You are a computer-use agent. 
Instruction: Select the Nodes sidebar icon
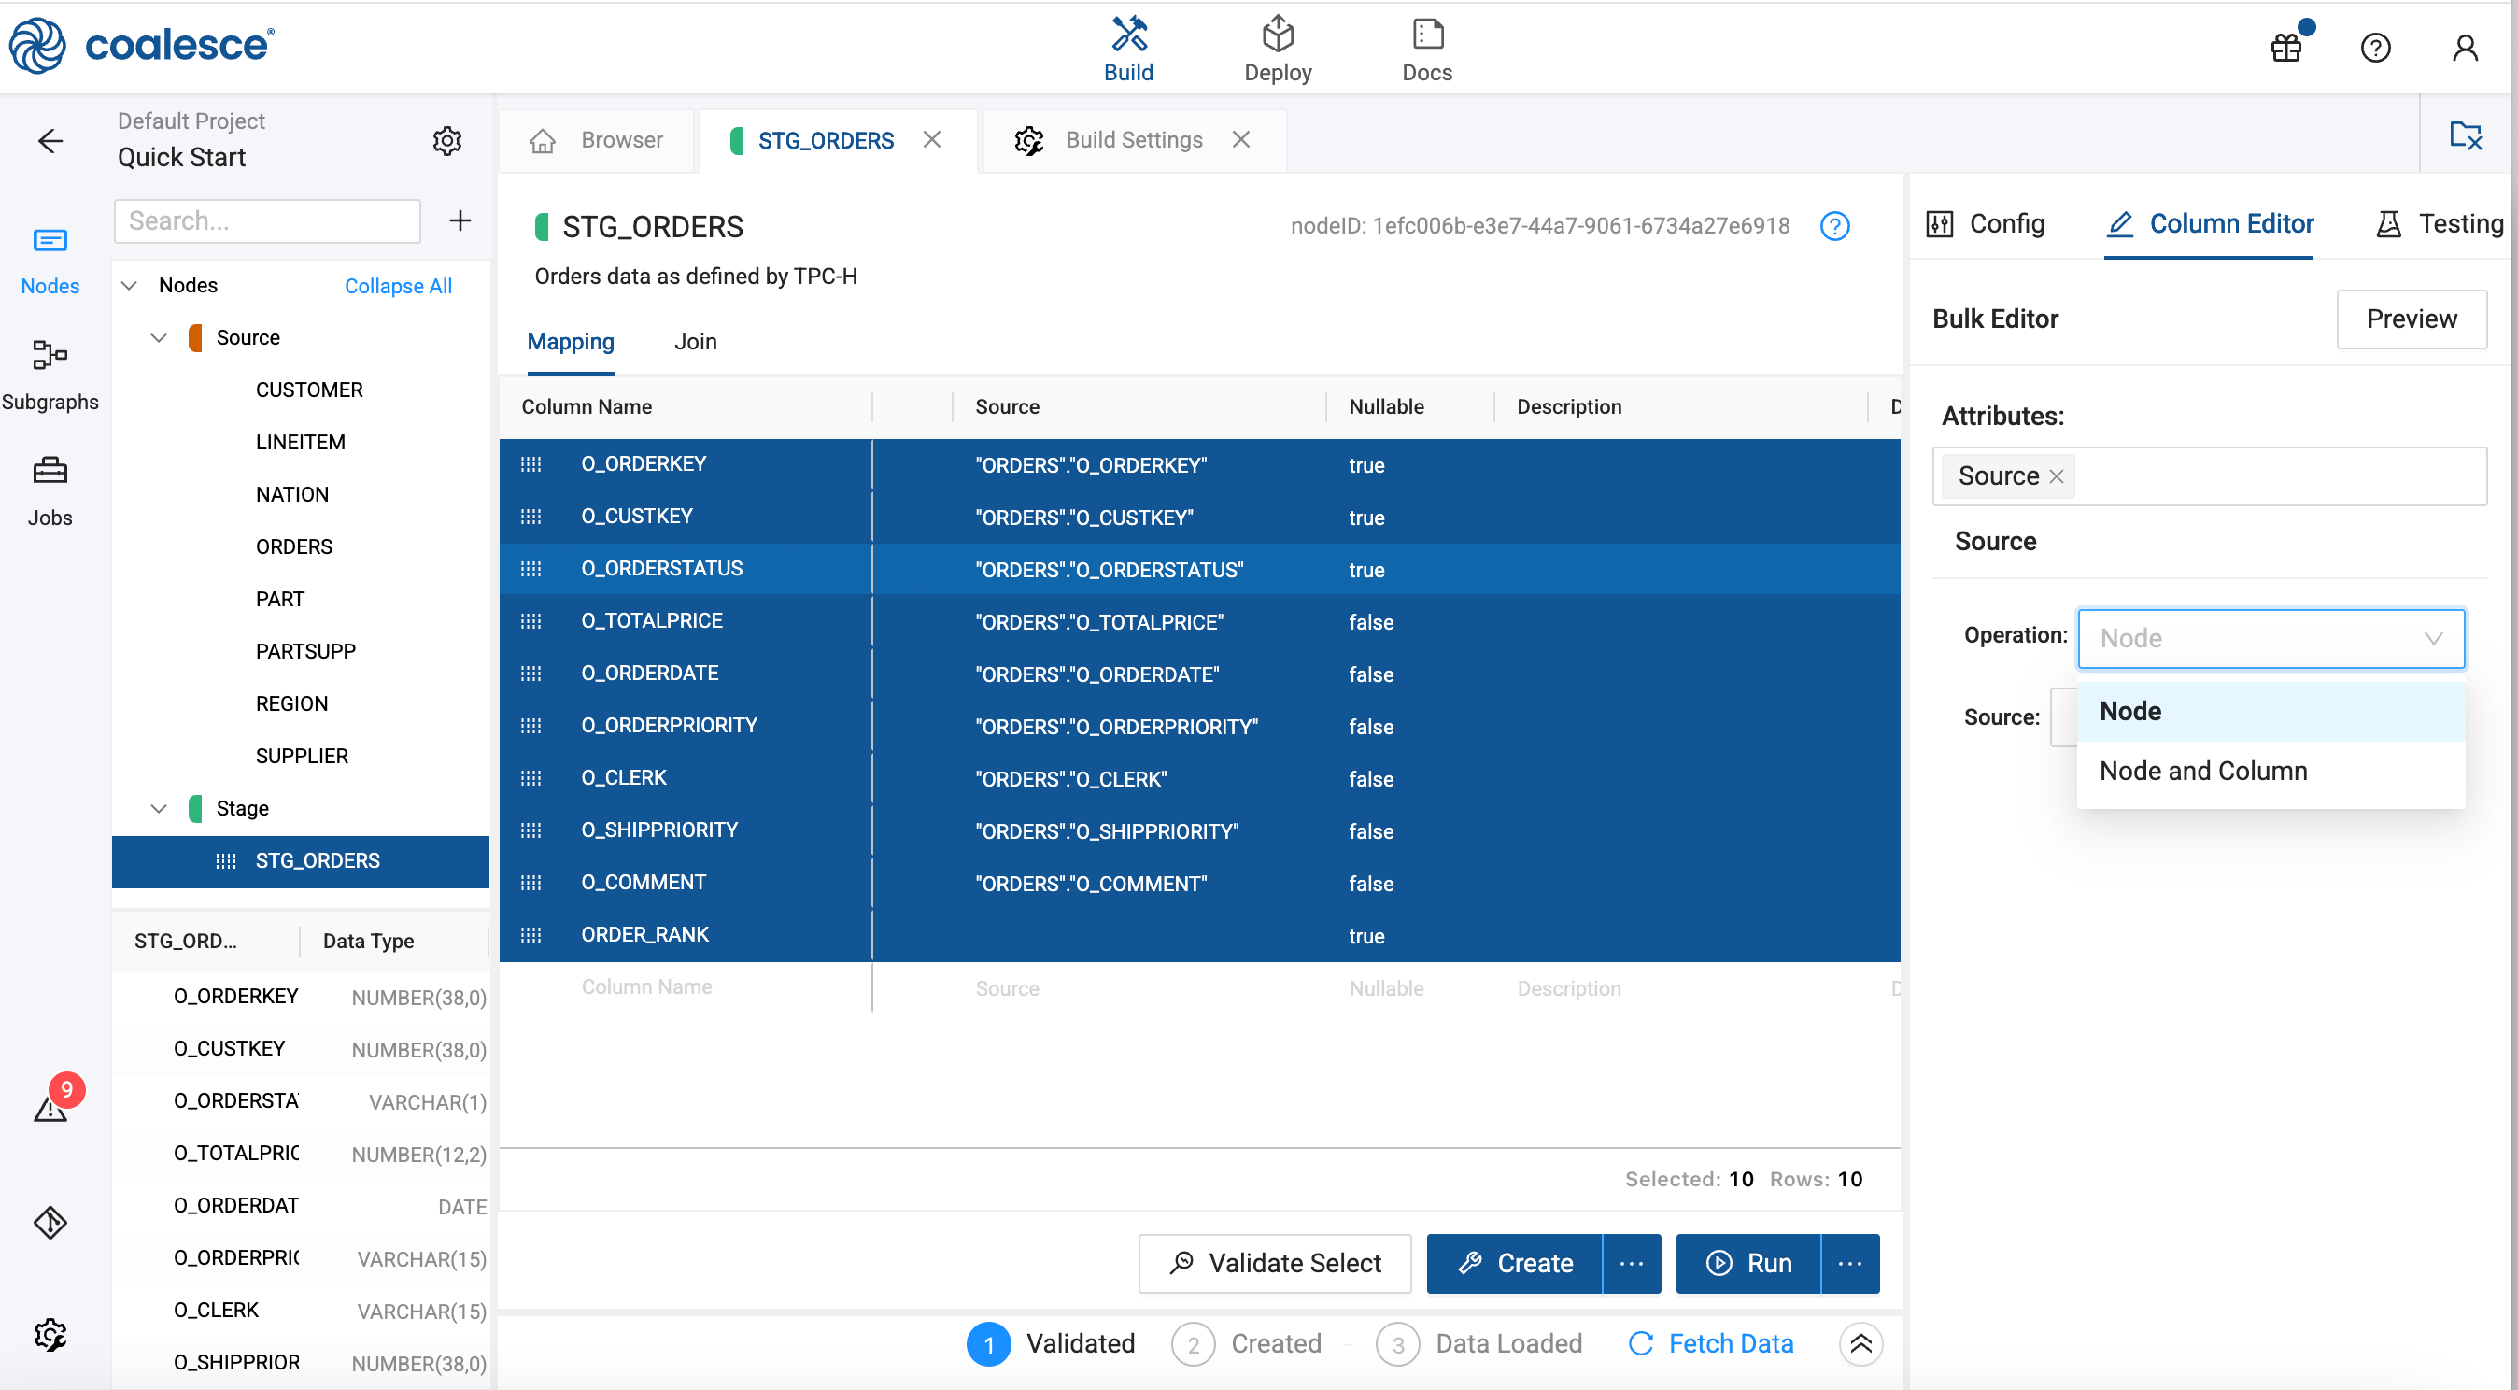click(x=50, y=260)
